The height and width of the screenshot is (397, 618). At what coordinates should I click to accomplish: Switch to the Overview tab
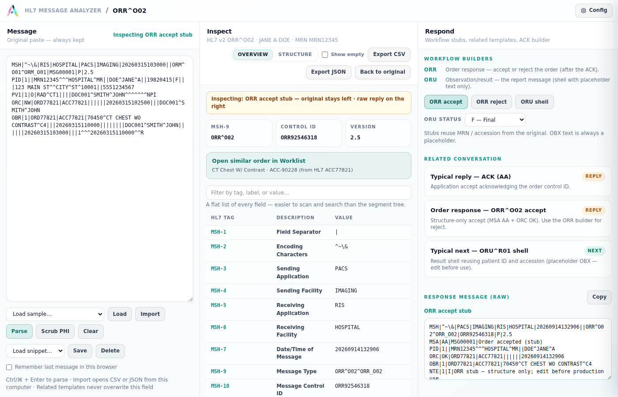(252, 54)
